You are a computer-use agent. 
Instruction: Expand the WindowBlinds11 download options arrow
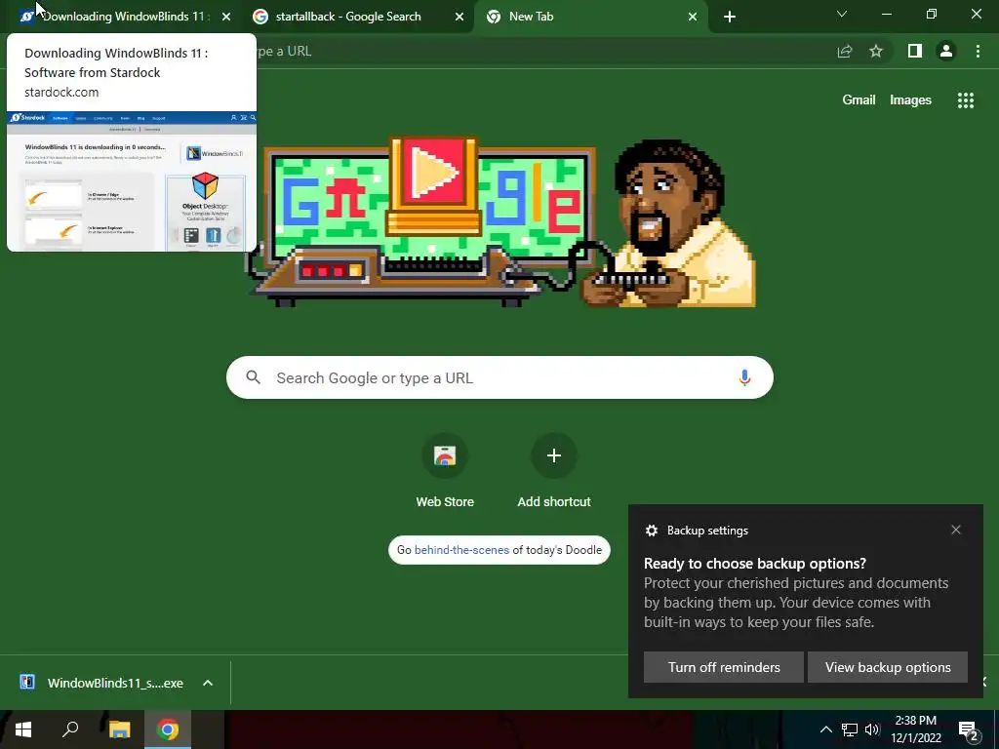208,683
